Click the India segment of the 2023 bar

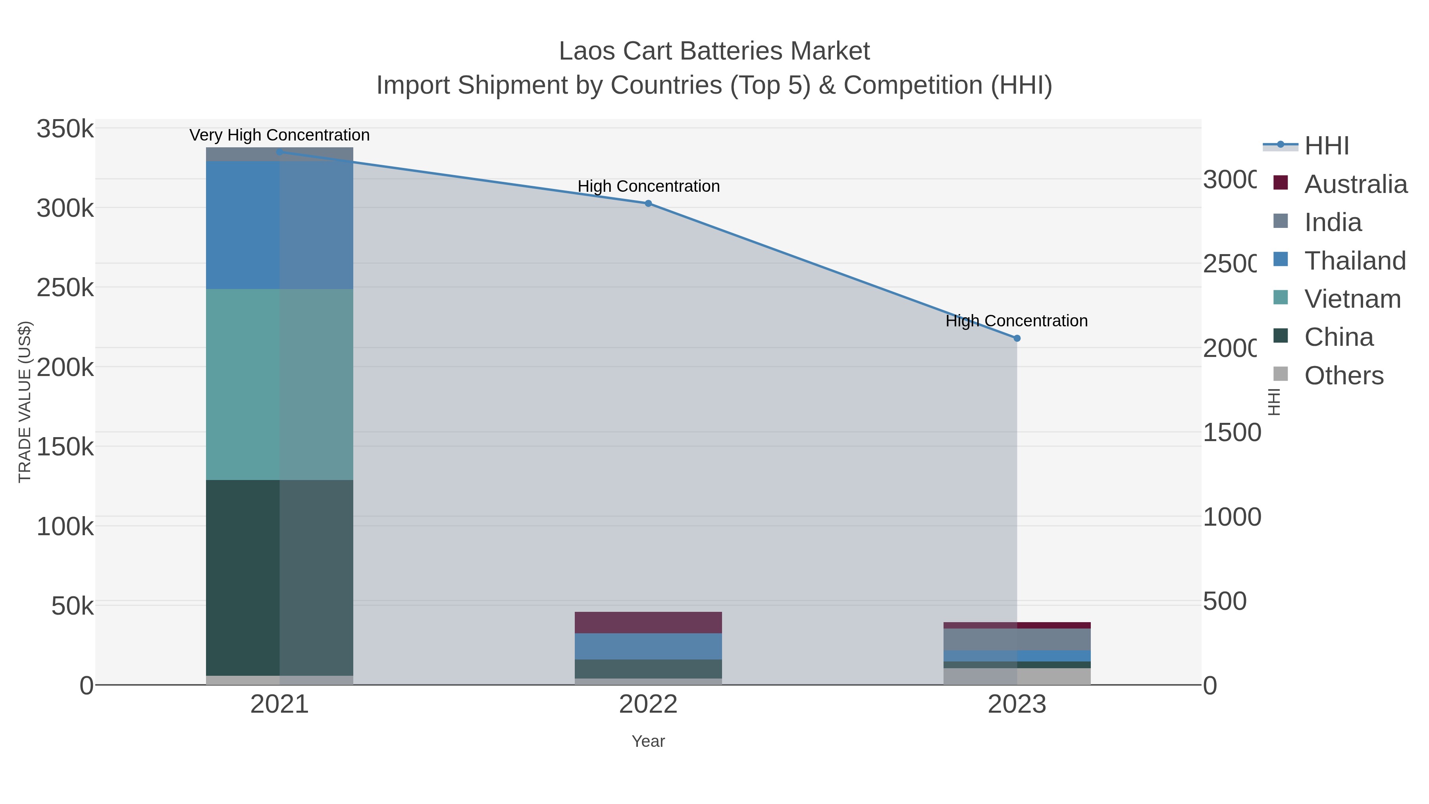pyautogui.click(x=1017, y=639)
